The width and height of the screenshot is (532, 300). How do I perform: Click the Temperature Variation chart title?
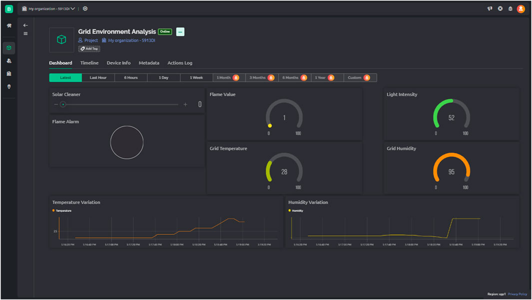coord(76,202)
